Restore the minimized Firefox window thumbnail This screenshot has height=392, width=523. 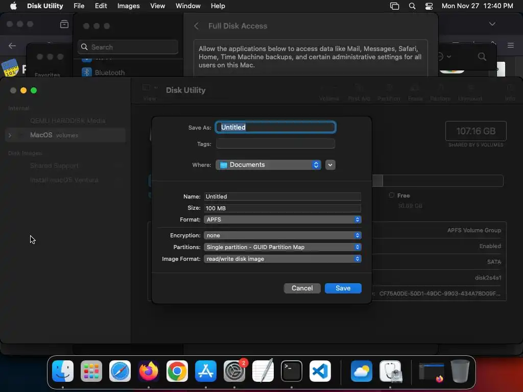pyautogui.click(x=432, y=372)
